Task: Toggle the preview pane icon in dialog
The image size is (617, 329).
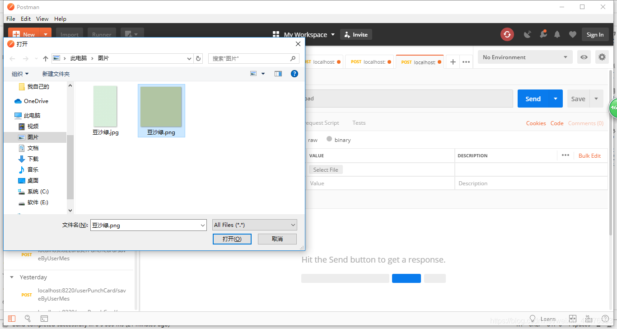Action: (x=278, y=74)
